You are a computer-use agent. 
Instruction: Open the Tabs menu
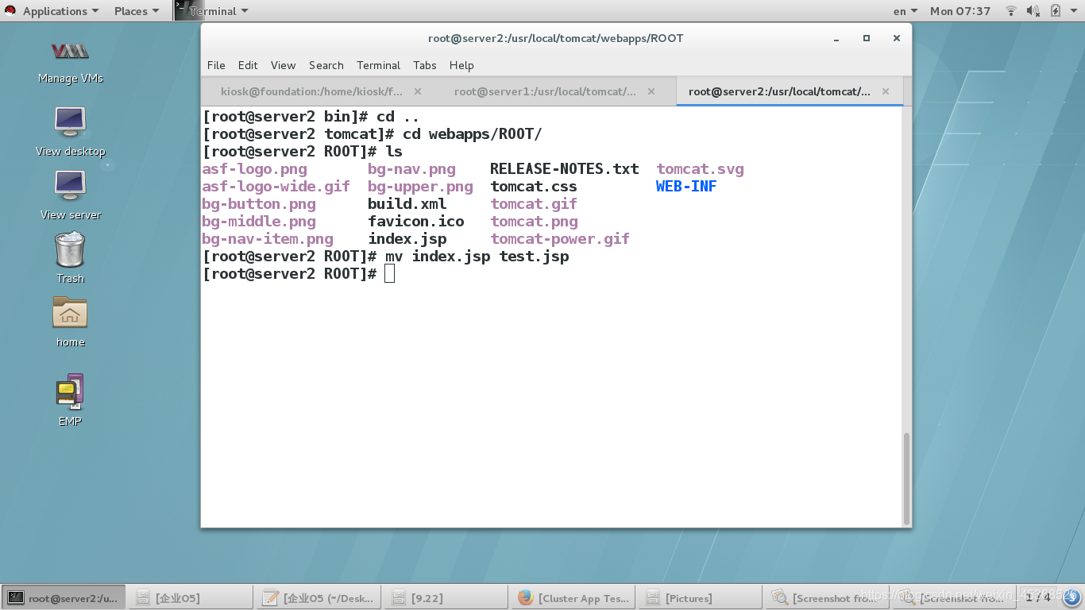(x=425, y=65)
